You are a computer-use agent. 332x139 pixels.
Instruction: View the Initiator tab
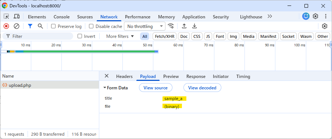coord(221,76)
